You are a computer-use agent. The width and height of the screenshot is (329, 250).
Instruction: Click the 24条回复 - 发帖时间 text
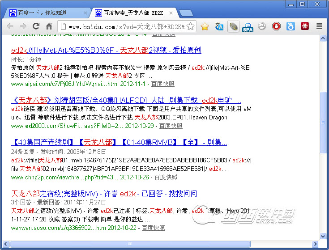[x=59, y=152]
